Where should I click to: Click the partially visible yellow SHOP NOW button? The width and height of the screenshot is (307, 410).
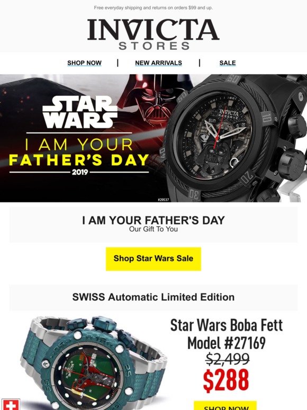coord(225,406)
